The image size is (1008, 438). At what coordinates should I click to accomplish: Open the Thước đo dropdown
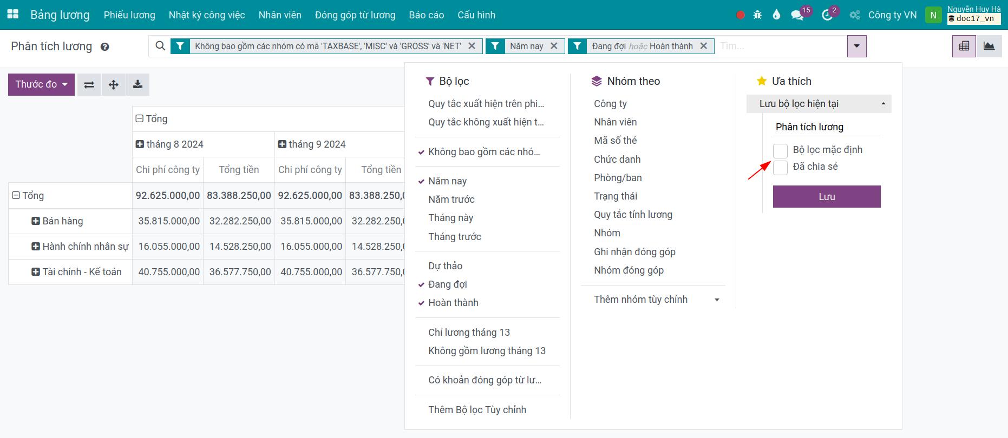41,84
